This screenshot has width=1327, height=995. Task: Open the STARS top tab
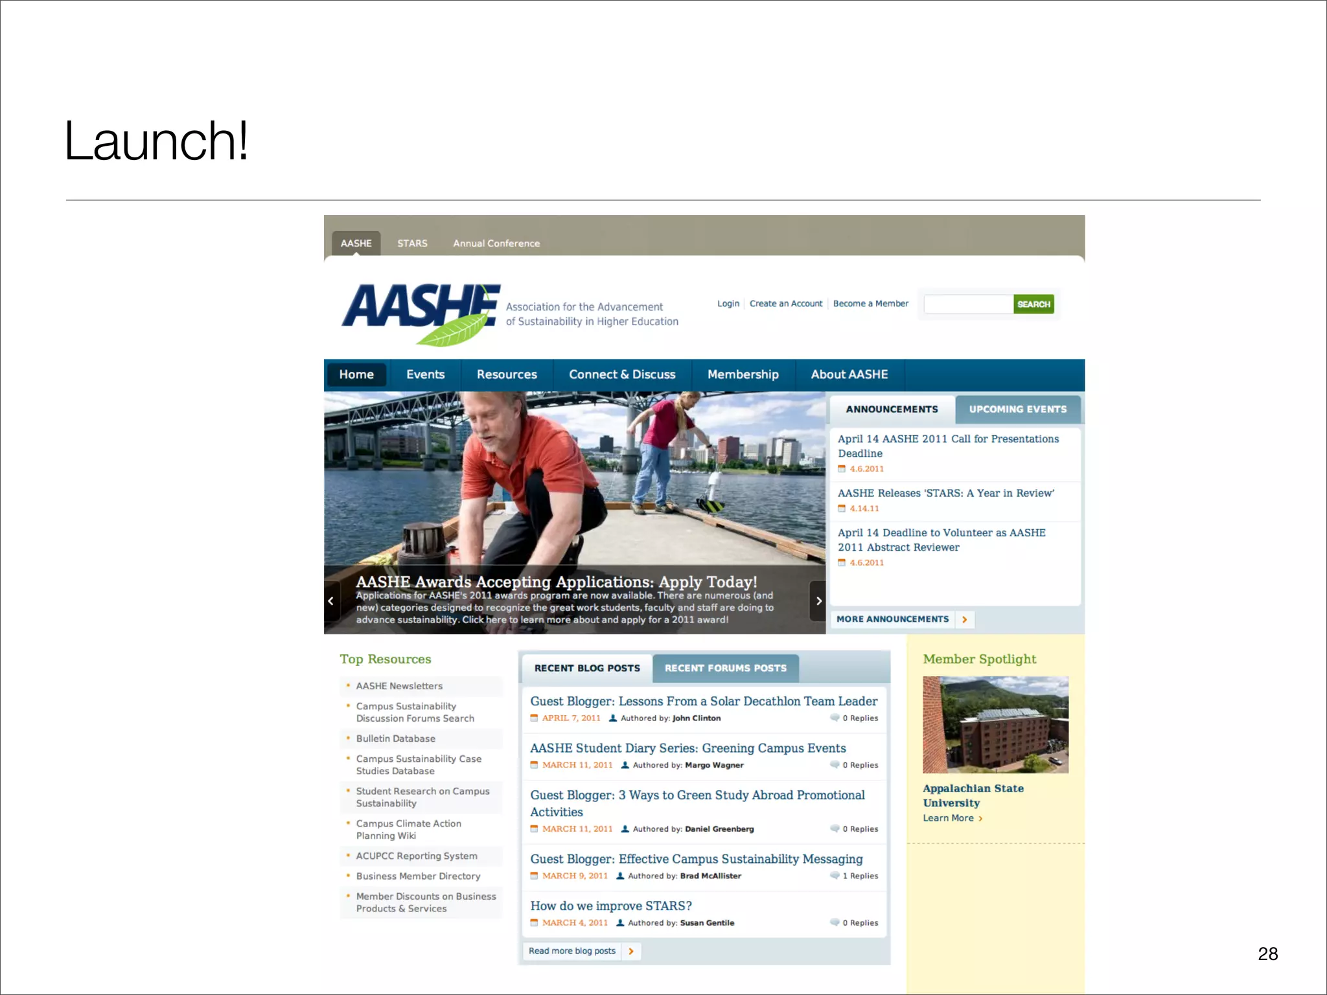click(x=412, y=244)
